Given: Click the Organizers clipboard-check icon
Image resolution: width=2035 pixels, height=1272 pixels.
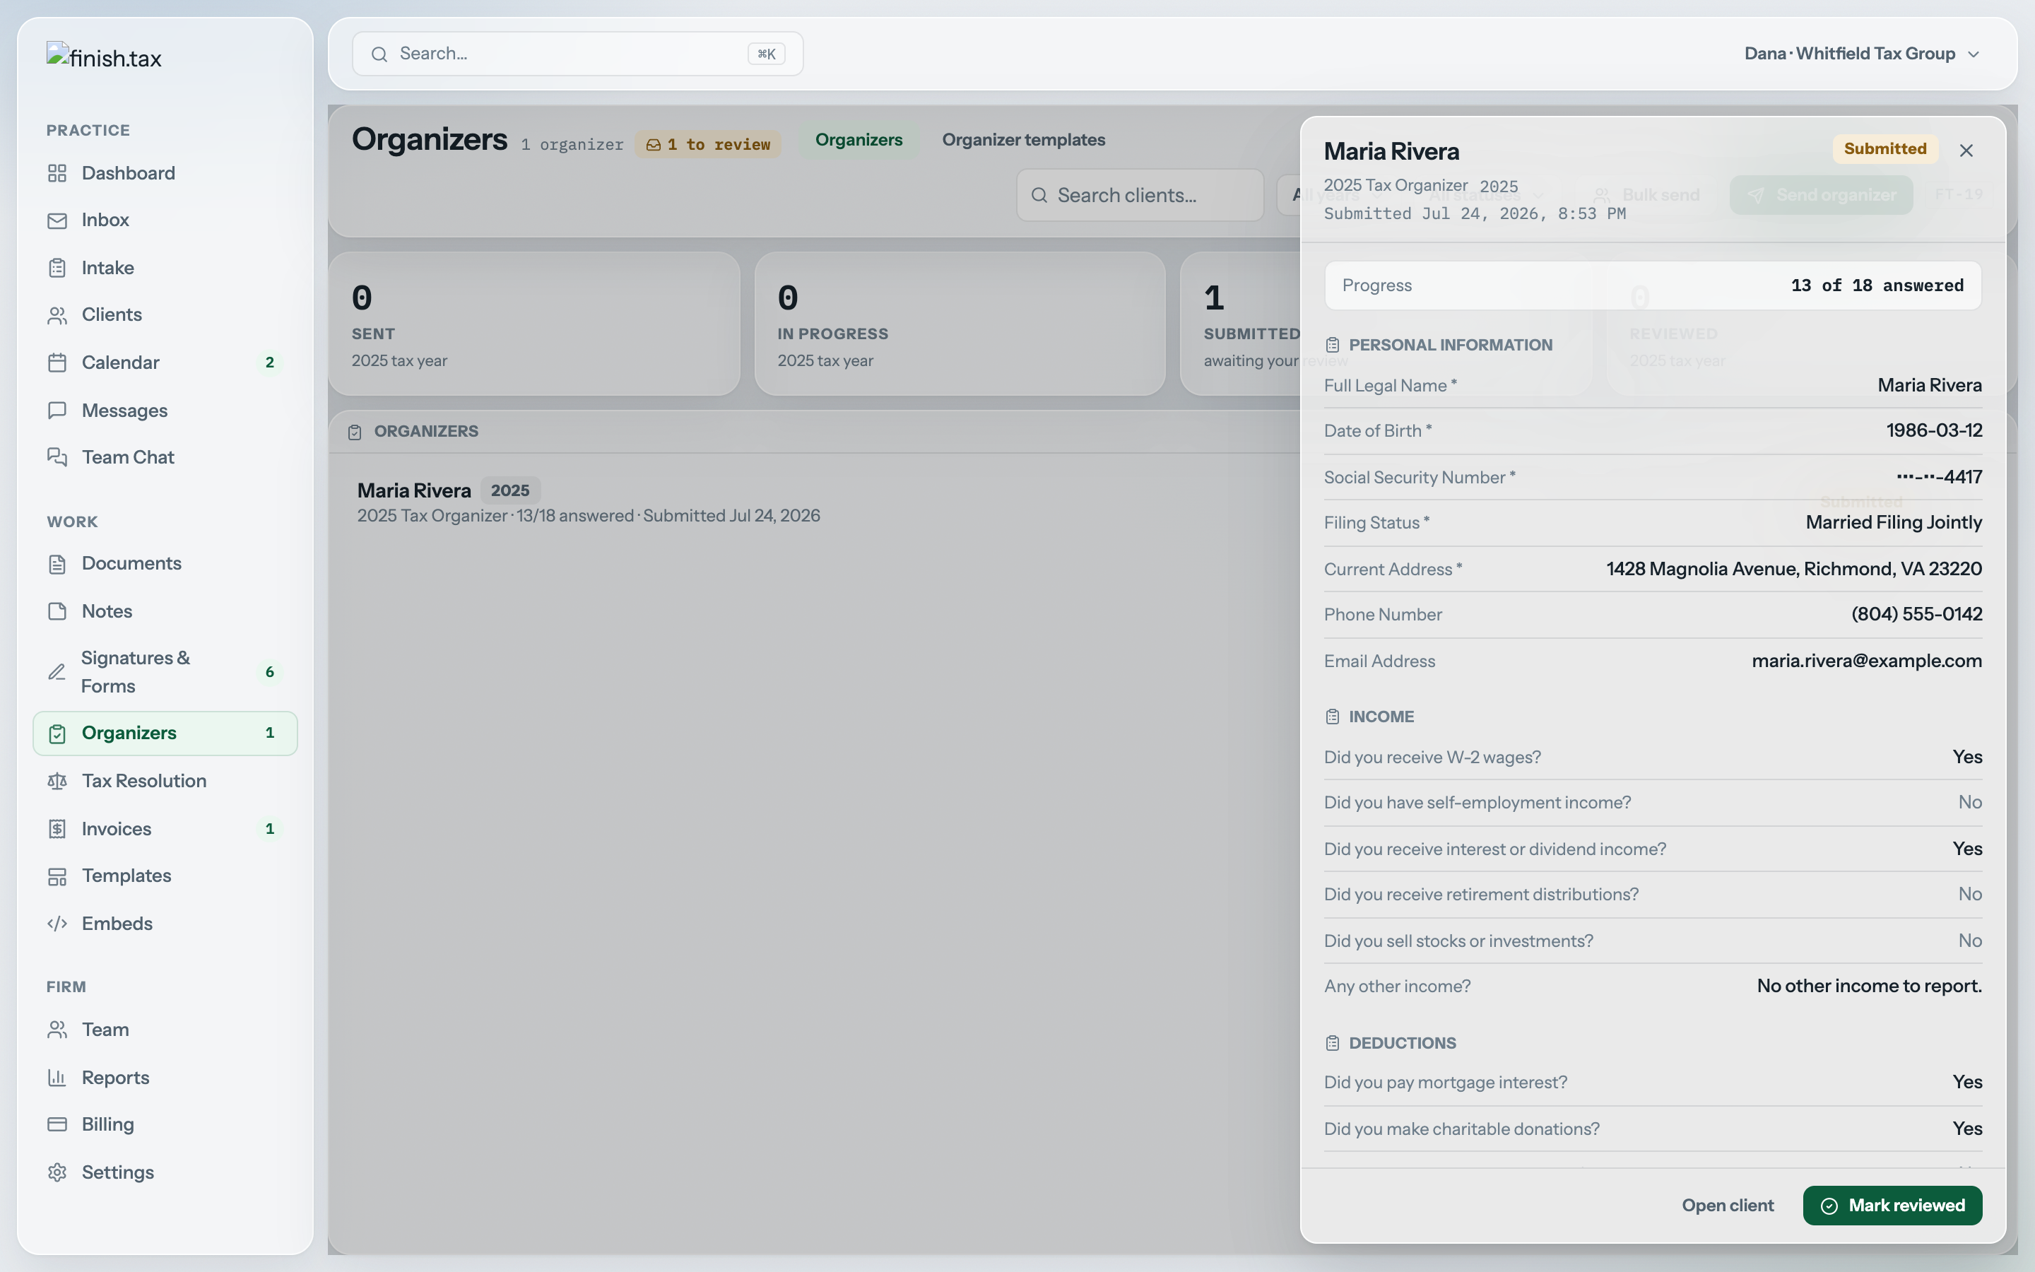Looking at the screenshot, I should pos(57,734).
